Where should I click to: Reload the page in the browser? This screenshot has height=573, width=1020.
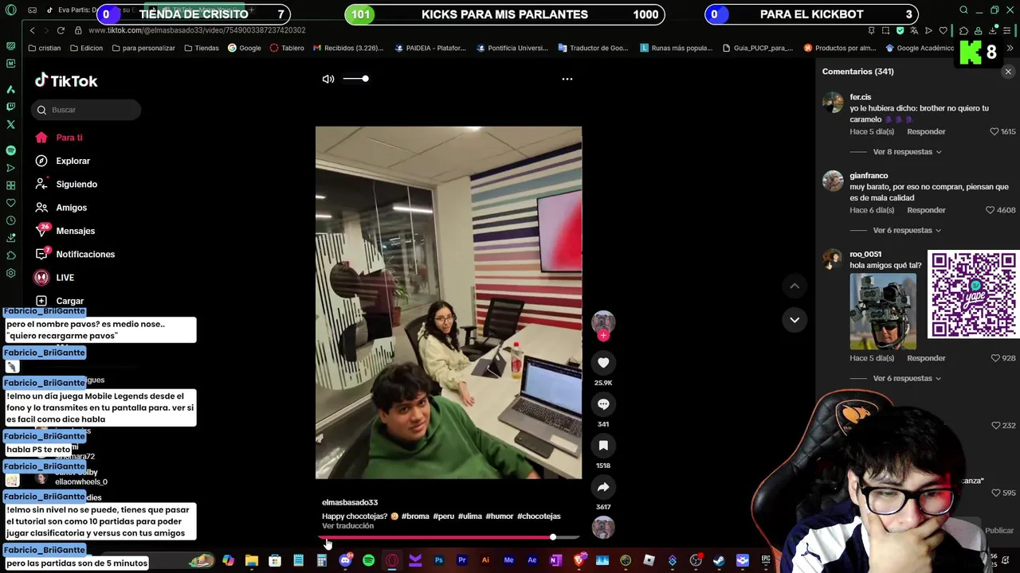(x=61, y=30)
